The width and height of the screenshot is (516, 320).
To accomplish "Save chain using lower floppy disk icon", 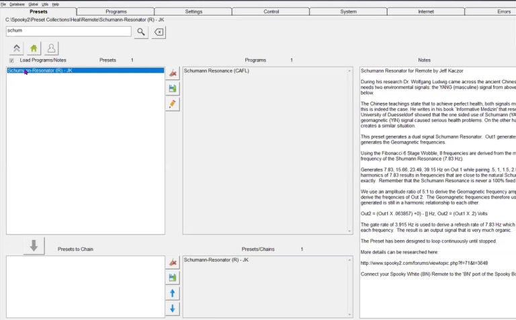I will [173, 278].
